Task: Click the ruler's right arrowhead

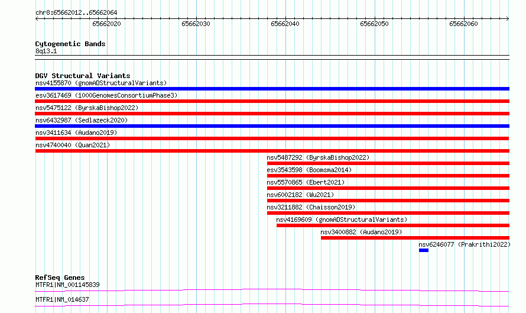Action: coord(508,19)
